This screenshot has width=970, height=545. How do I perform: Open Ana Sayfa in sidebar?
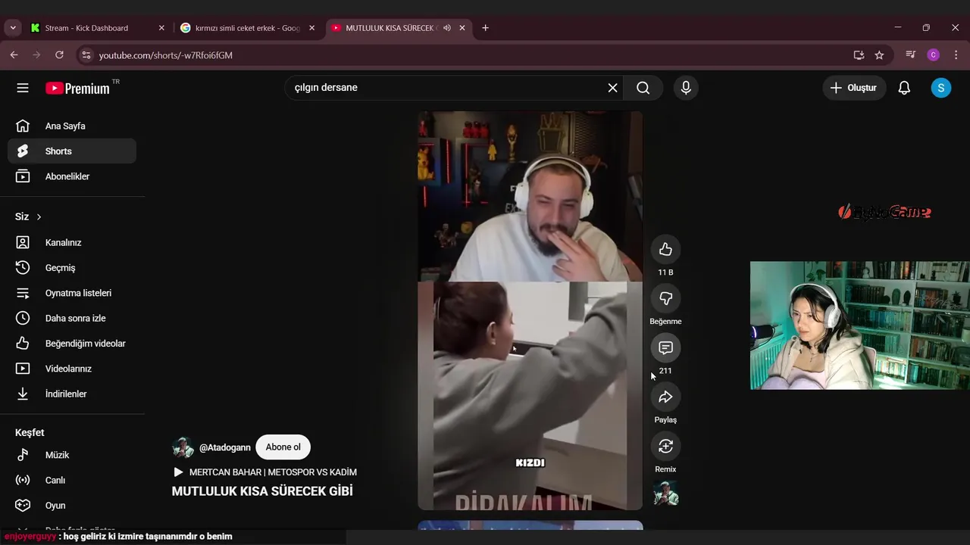72,126
